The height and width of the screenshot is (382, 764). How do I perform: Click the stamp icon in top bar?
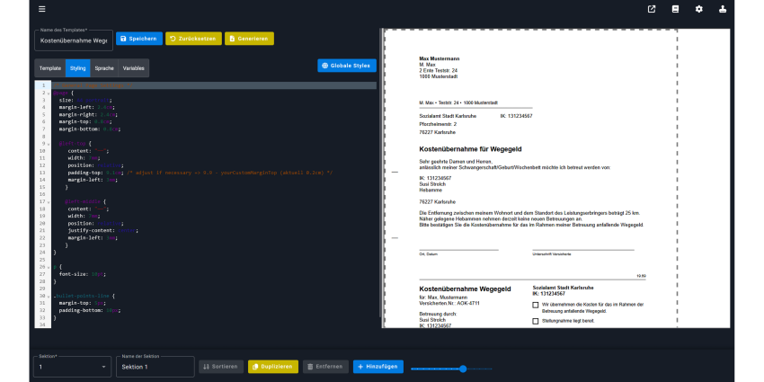click(722, 9)
